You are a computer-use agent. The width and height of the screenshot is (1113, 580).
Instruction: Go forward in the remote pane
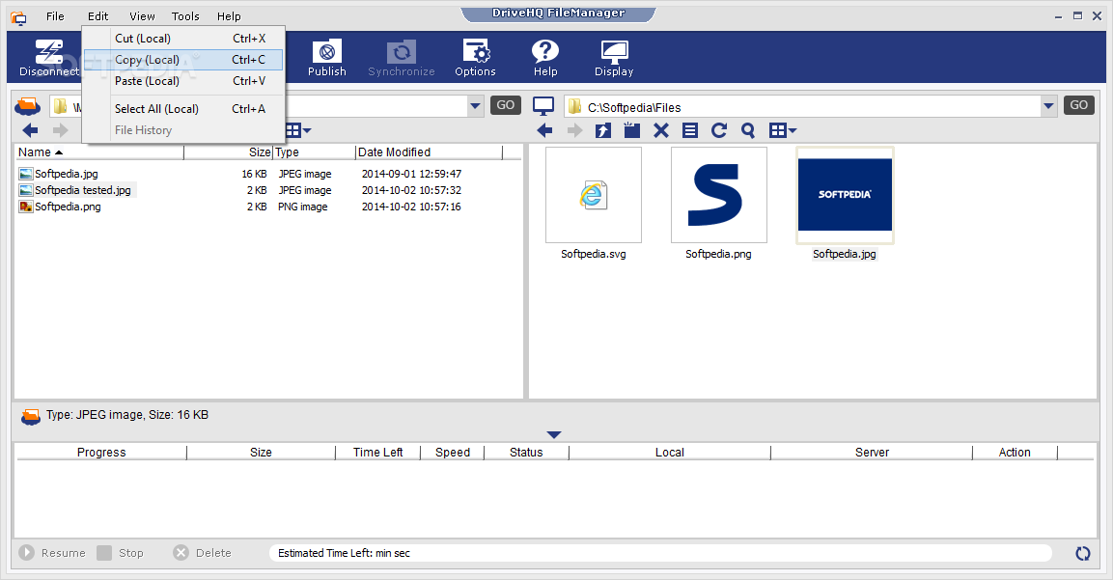pyautogui.click(x=61, y=130)
